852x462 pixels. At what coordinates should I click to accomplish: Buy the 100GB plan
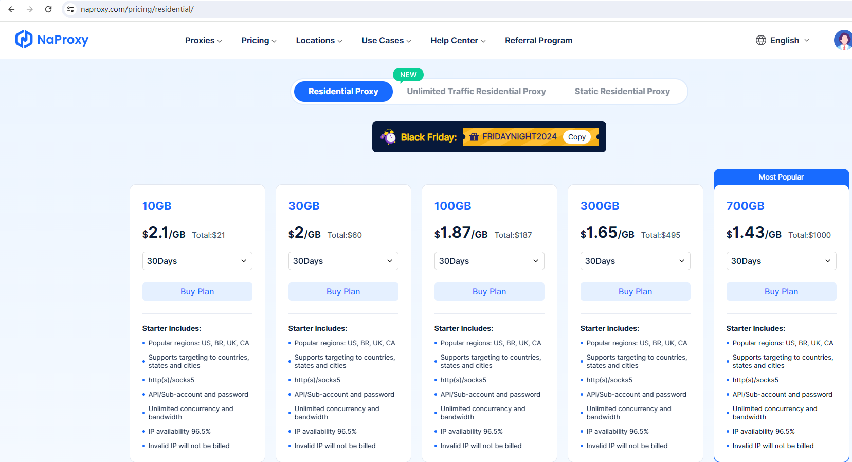(490, 292)
